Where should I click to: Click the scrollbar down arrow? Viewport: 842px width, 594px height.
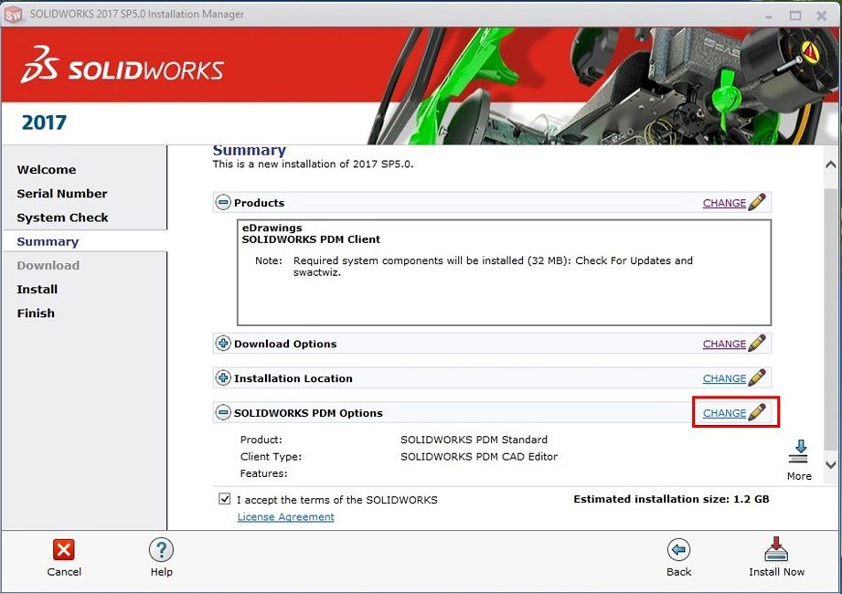(830, 465)
